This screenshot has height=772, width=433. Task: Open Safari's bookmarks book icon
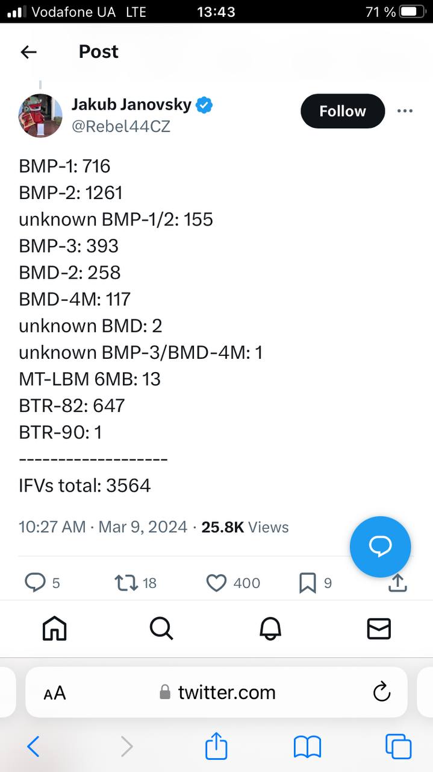[307, 747]
